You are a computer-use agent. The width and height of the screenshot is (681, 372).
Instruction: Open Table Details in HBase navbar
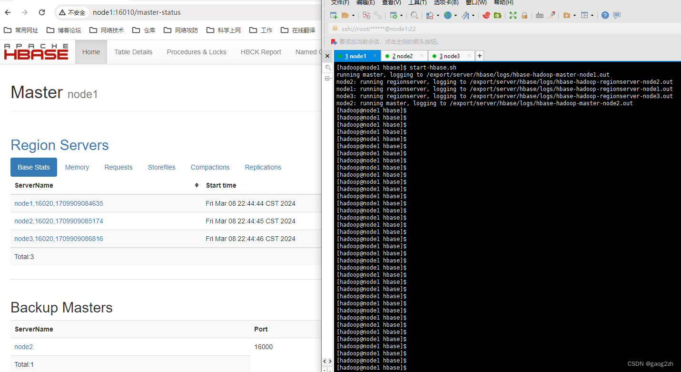click(133, 52)
